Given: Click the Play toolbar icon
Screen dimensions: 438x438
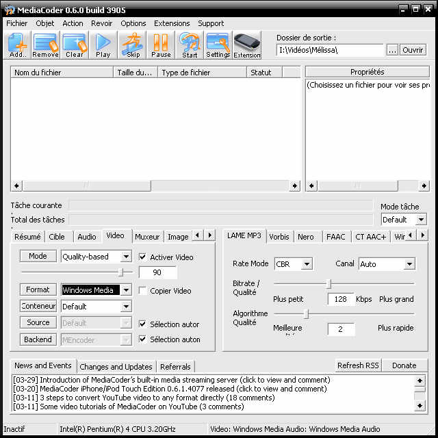Looking at the screenshot, I should [103, 45].
